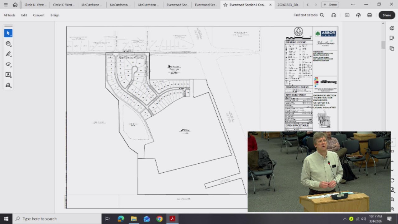Click the Type here to search box
The image size is (398, 224).
pos(57,219)
